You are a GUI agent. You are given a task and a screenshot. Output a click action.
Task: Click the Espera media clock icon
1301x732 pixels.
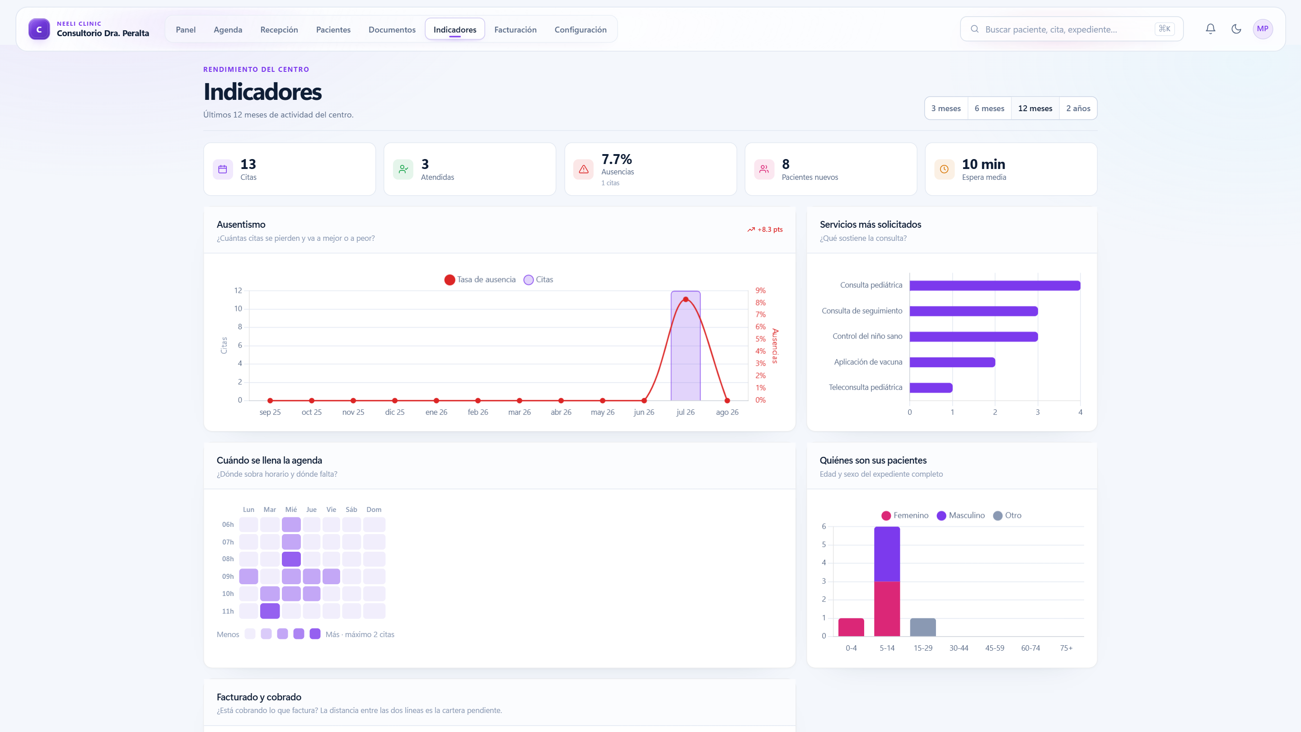tap(945, 169)
